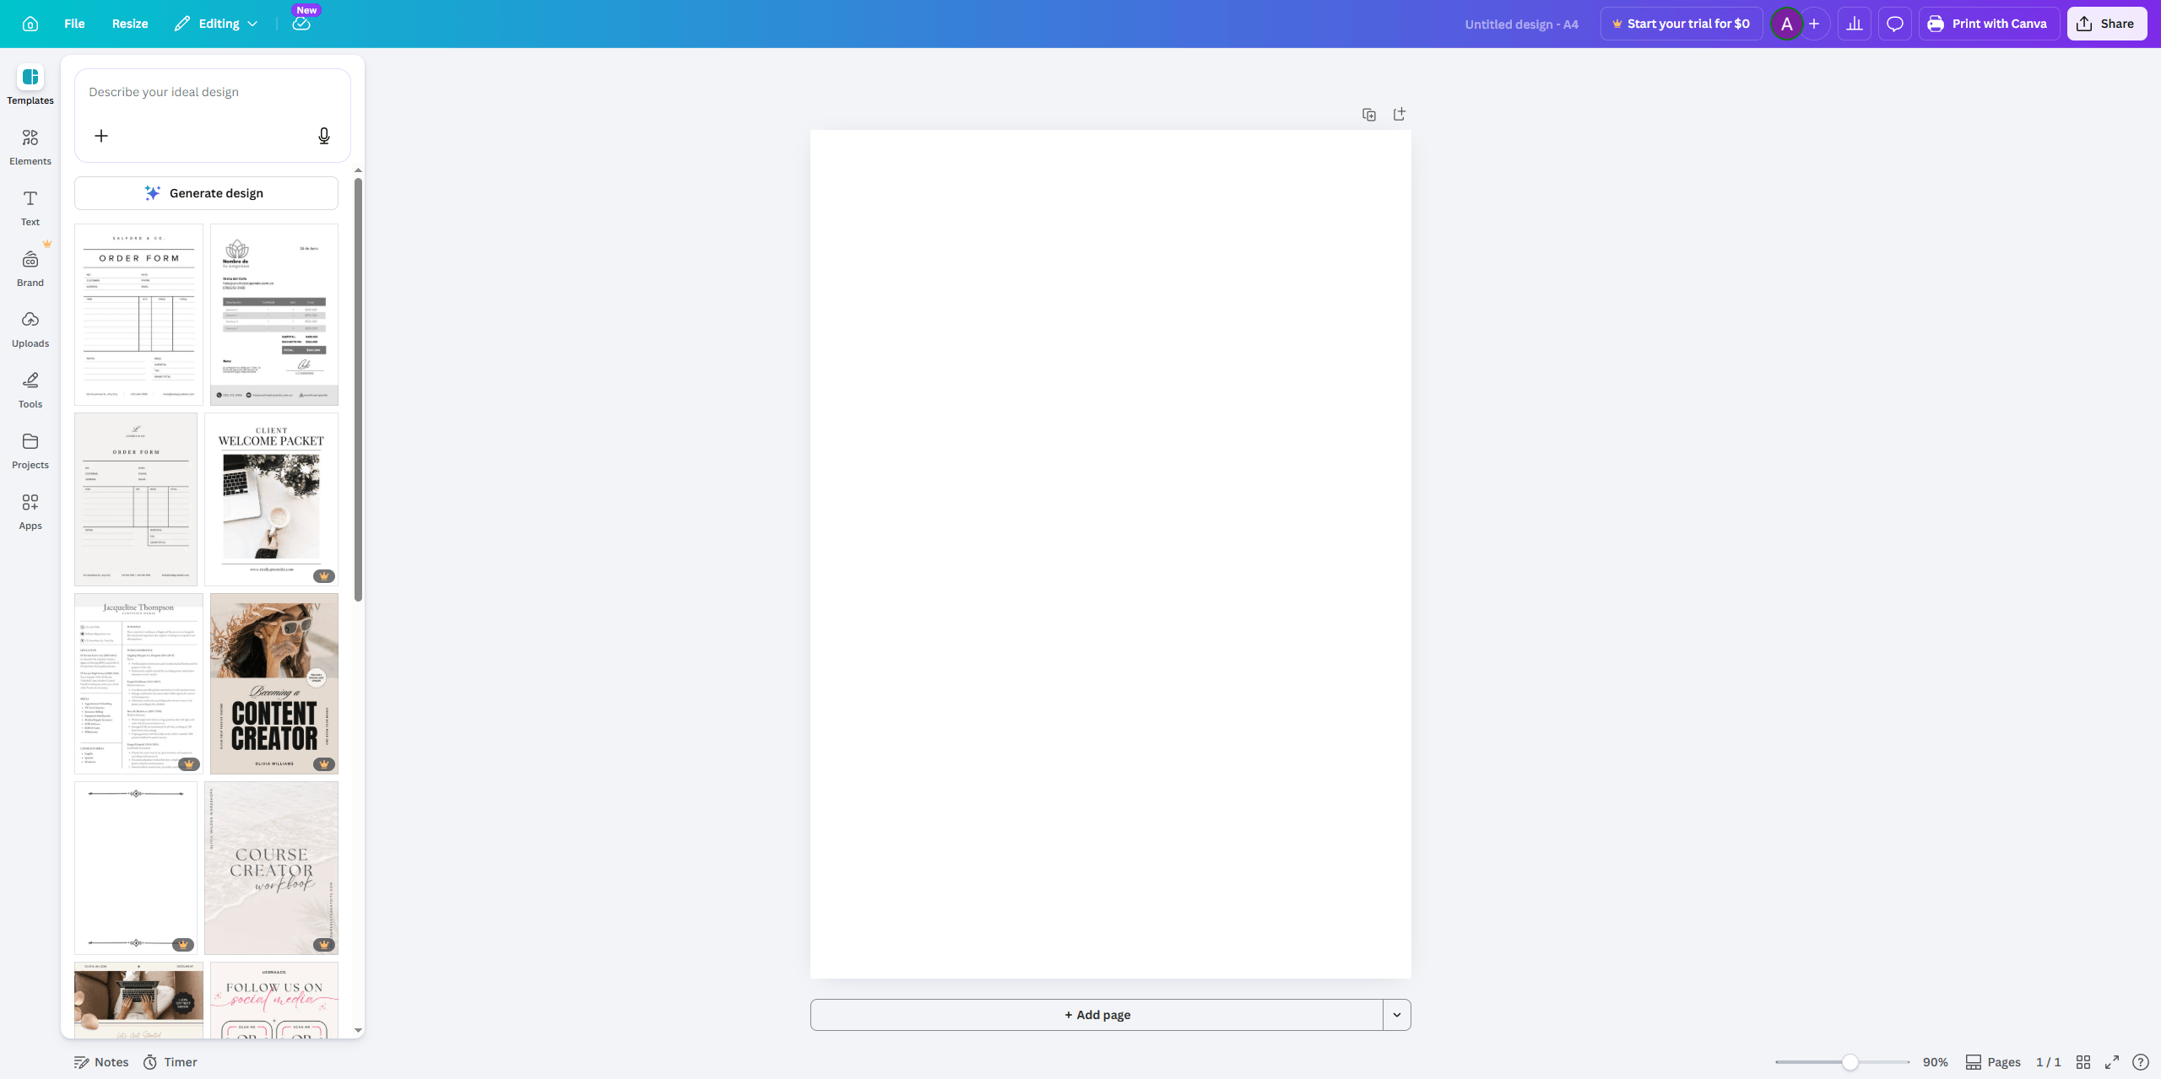
Task: Open the Editing mode dropdown
Action: (x=214, y=23)
